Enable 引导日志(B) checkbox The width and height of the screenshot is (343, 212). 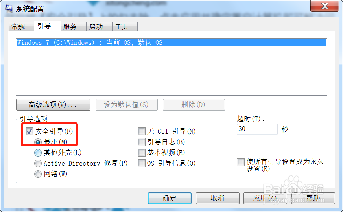[x=142, y=142]
